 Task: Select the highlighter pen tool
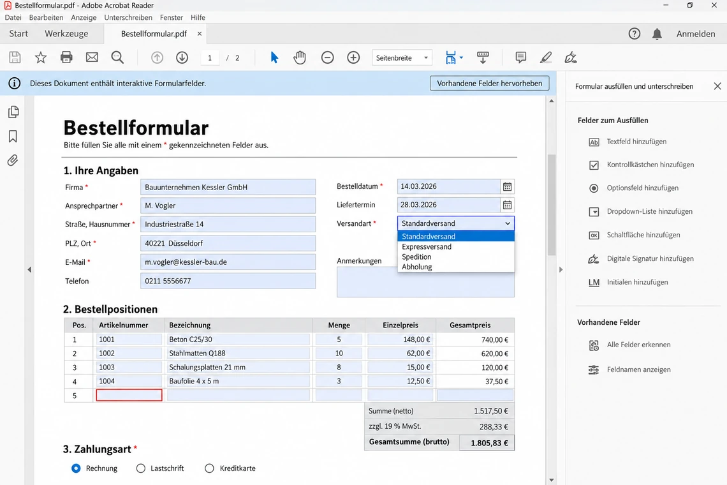(x=546, y=57)
